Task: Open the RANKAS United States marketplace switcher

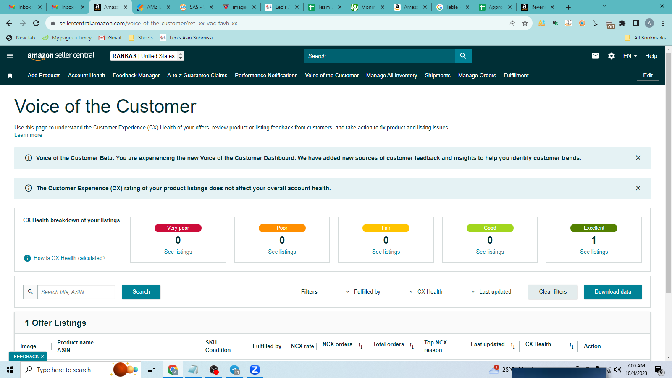Action: 147,56
